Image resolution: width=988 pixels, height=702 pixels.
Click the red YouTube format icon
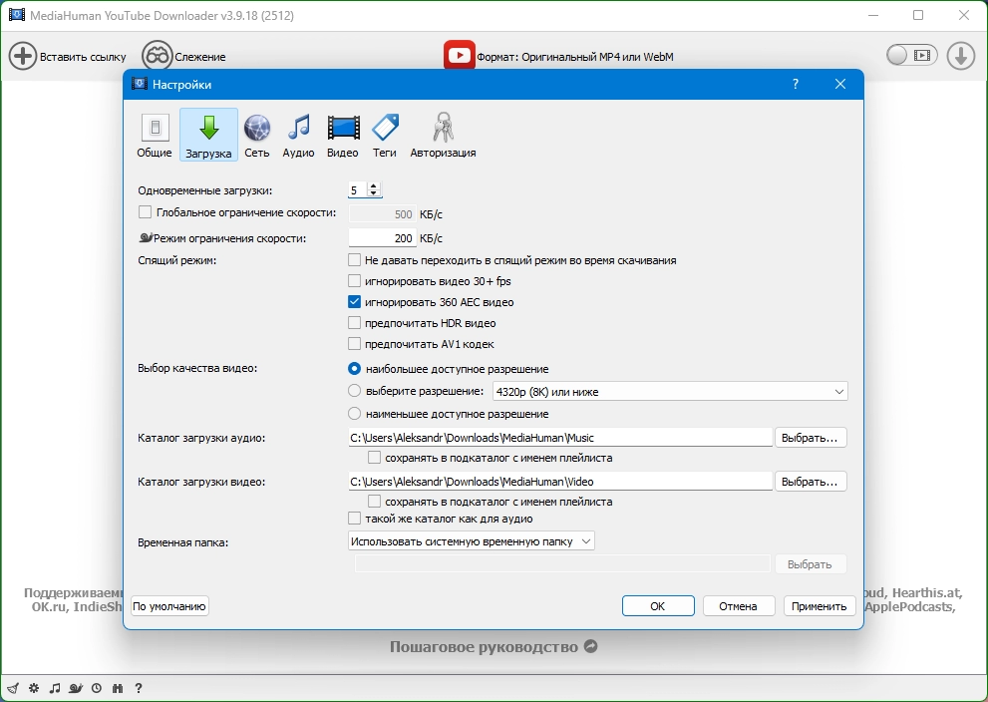tap(460, 56)
